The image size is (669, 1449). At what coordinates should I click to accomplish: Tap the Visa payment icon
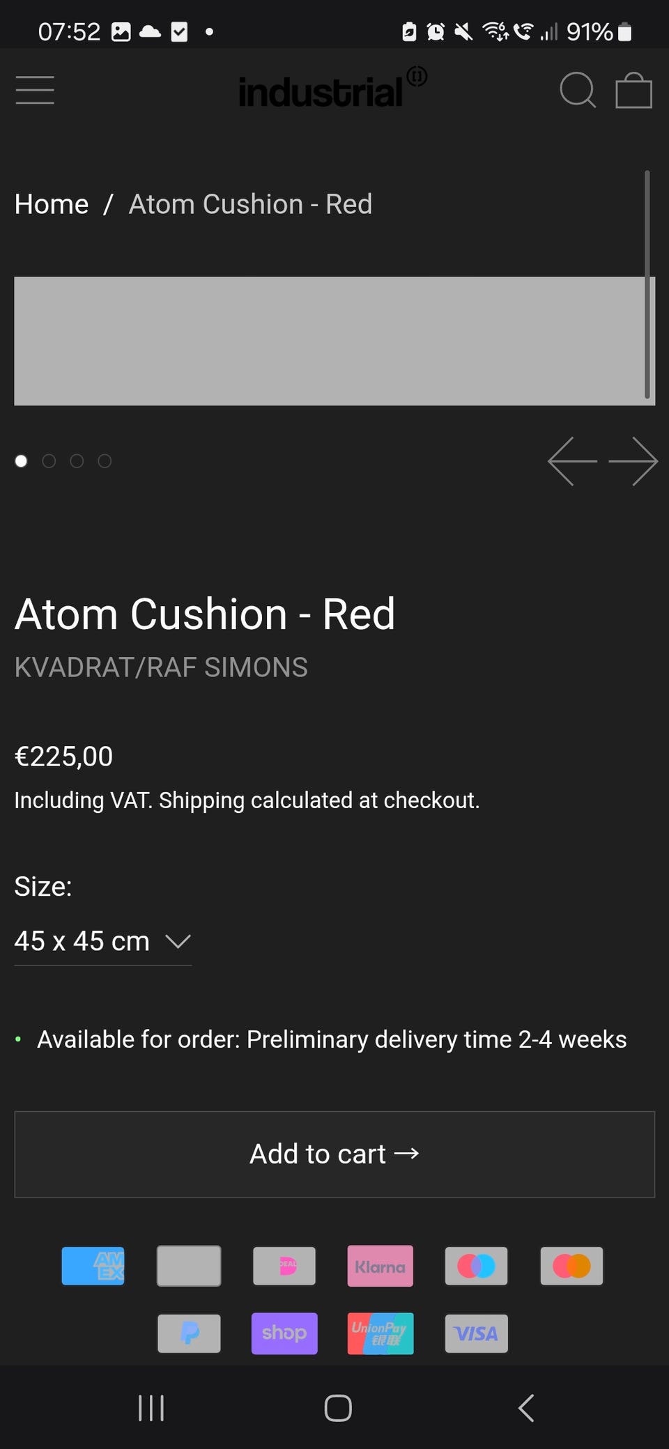476,1333
